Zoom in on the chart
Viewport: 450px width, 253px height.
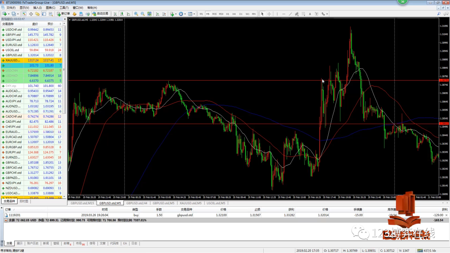(x=136, y=14)
